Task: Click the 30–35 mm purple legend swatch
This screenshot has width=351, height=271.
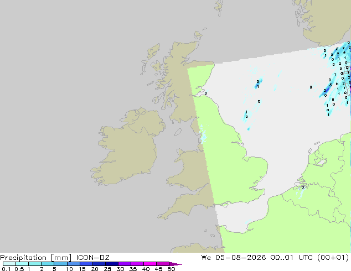Action: click(124, 264)
